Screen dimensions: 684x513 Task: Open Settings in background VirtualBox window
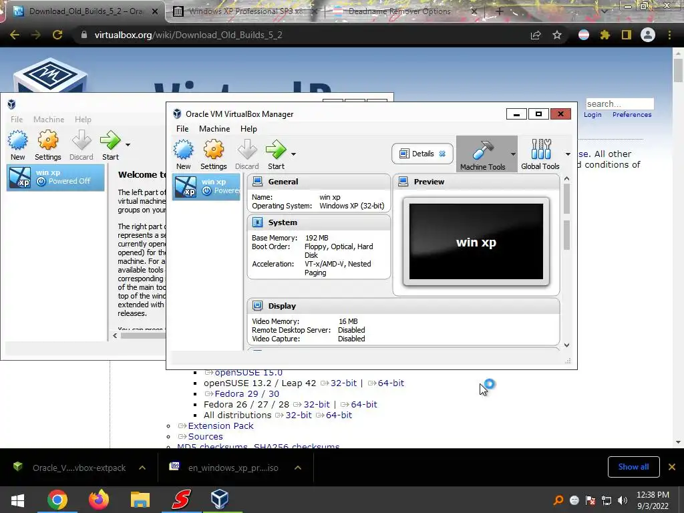[x=48, y=145]
